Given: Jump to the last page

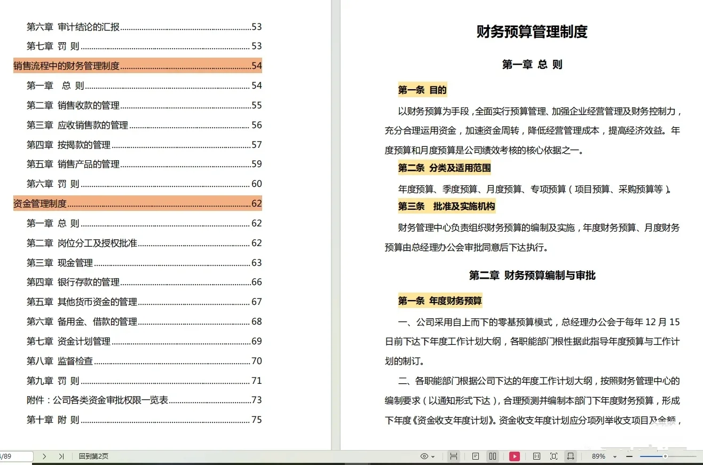Looking at the screenshot, I should pyautogui.click(x=61, y=456).
